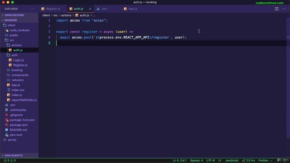
Task: Open App.js from the explorer tree
Action: coord(19,85)
